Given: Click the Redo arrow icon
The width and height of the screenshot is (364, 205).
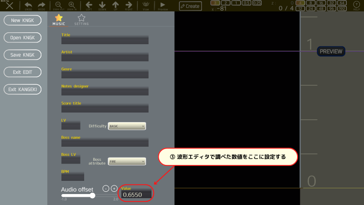Looking at the screenshot, I should 42,5.
